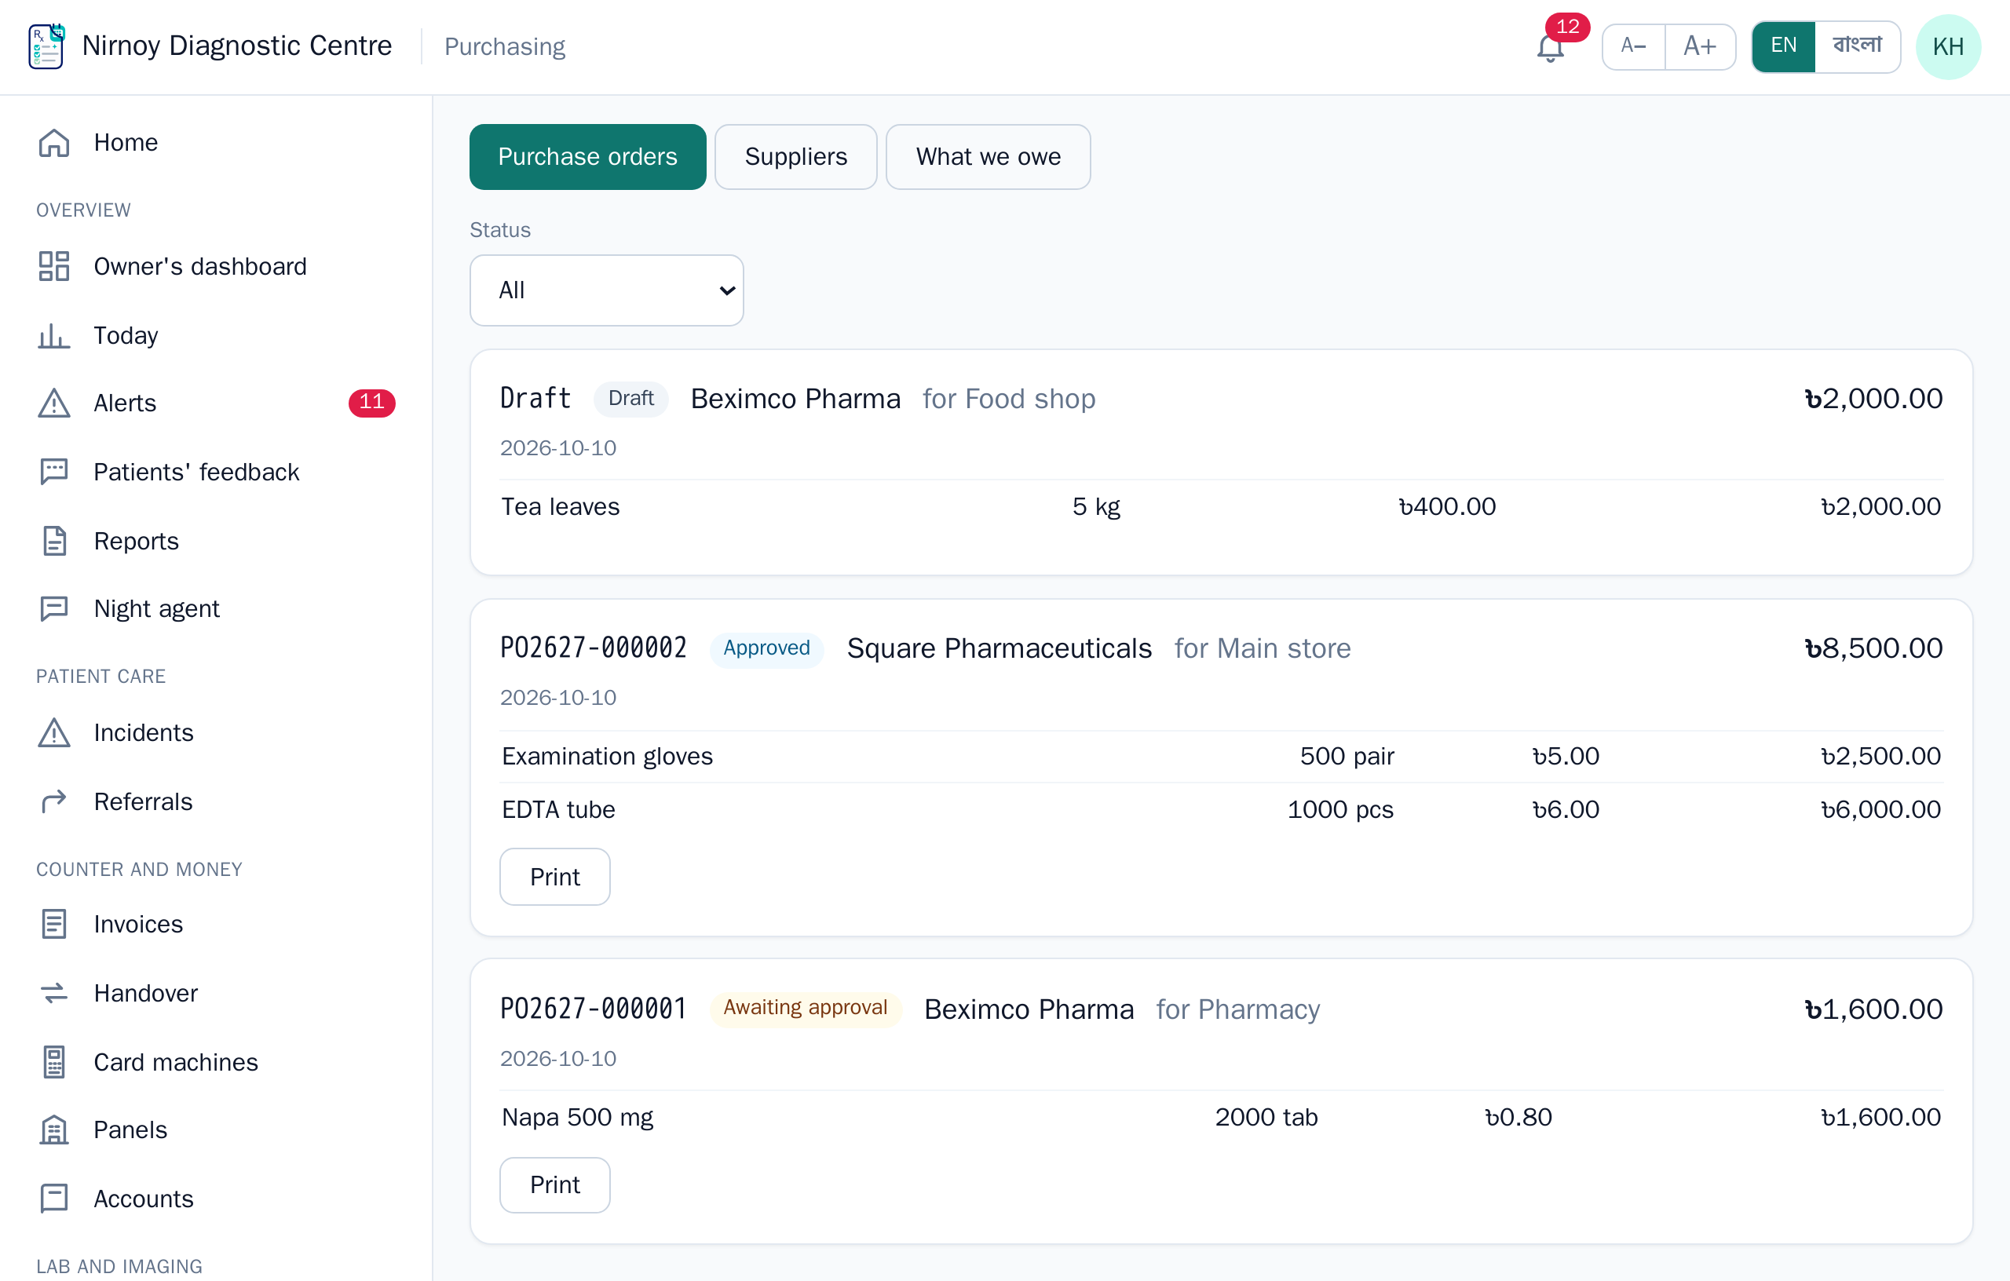Click the Nirnoy Diagnostic Centre logo icon
Image resolution: width=2010 pixels, height=1281 pixels.
click(46, 46)
